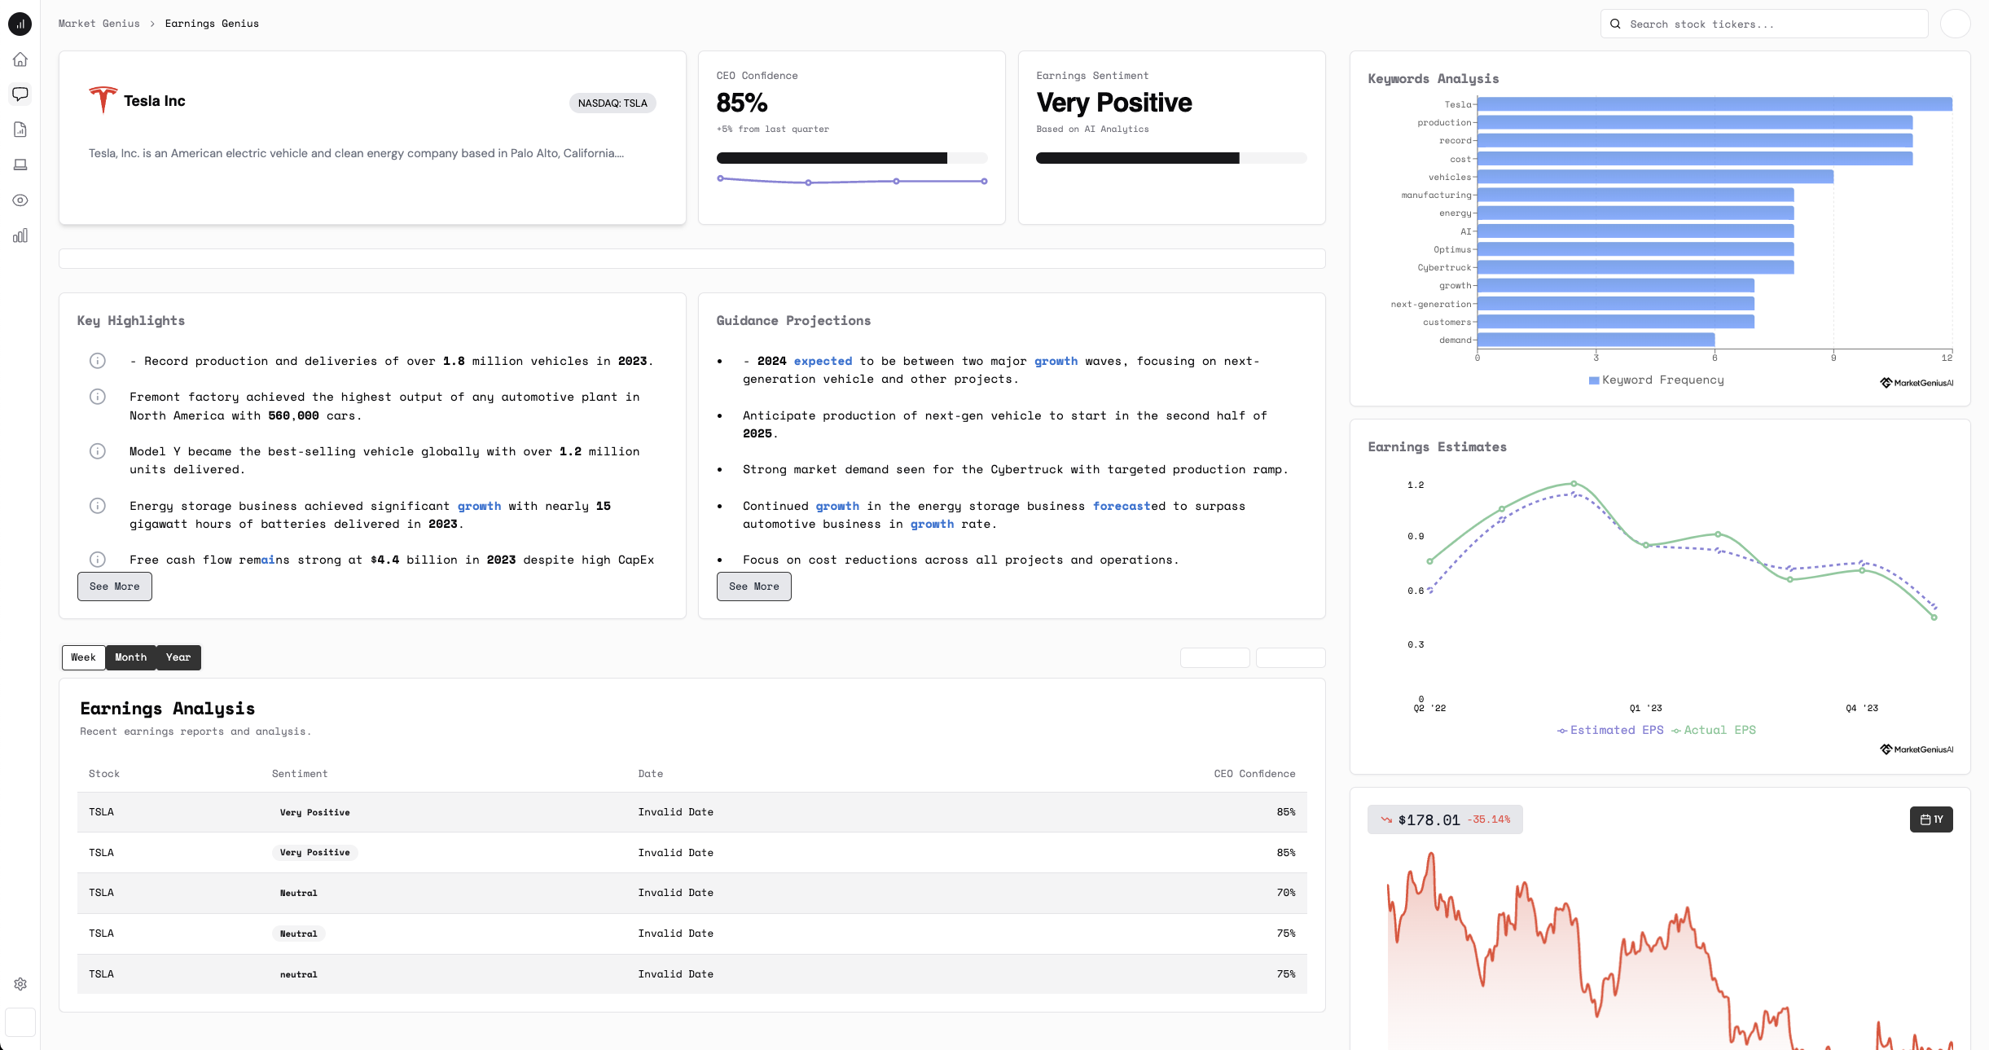Open the bar chart sidebar icon
The width and height of the screenshot is (1989, 1050).
click(x=20, y=235)
